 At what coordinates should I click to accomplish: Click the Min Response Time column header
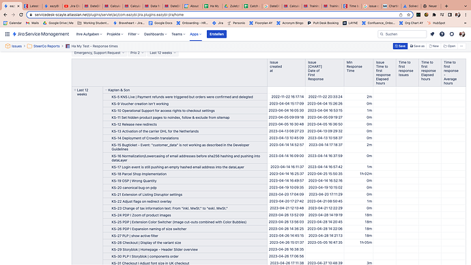tap(358, 72)
